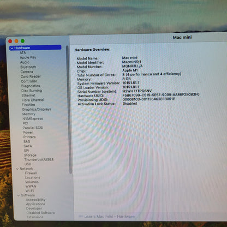Click Hardware in the bottom path bar
Viewport: 227px width, 227px height.
(126, 217)
